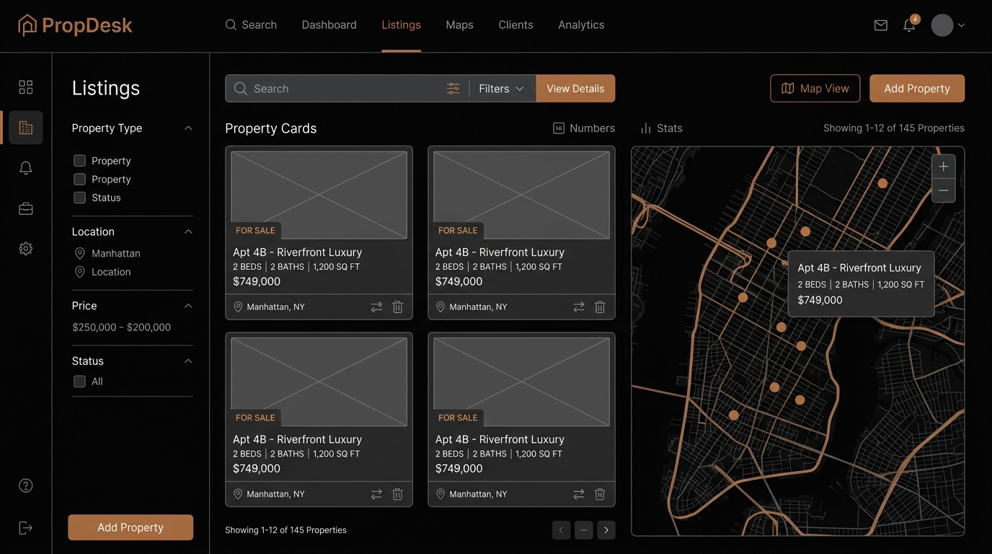Screen dimensions: 992x554
Task: Go to the Dashboard tab
Action: pyautogui.click(x=329, y=25)
